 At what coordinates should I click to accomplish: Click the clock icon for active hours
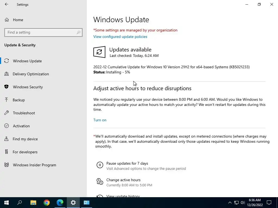coord(100,181)
